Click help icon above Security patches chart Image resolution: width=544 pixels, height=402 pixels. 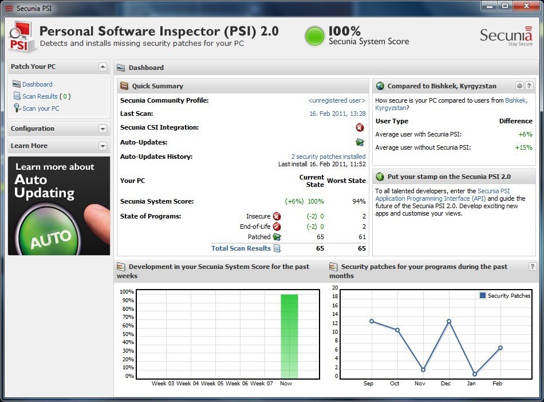533,267
